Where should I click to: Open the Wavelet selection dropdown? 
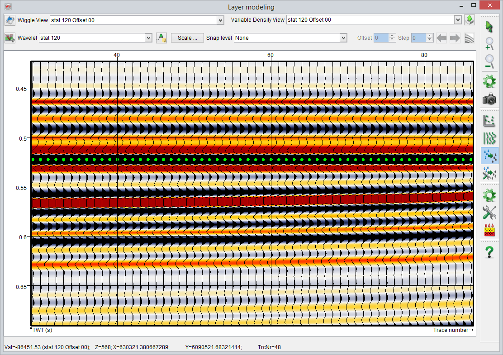pyautogui.click(x=148, y=38)
